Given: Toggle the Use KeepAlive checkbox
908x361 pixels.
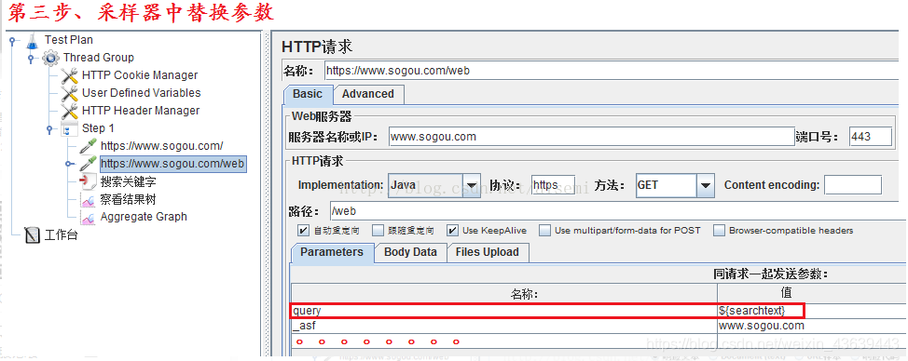Looking at the screenshot, I should tap(452, 231).
